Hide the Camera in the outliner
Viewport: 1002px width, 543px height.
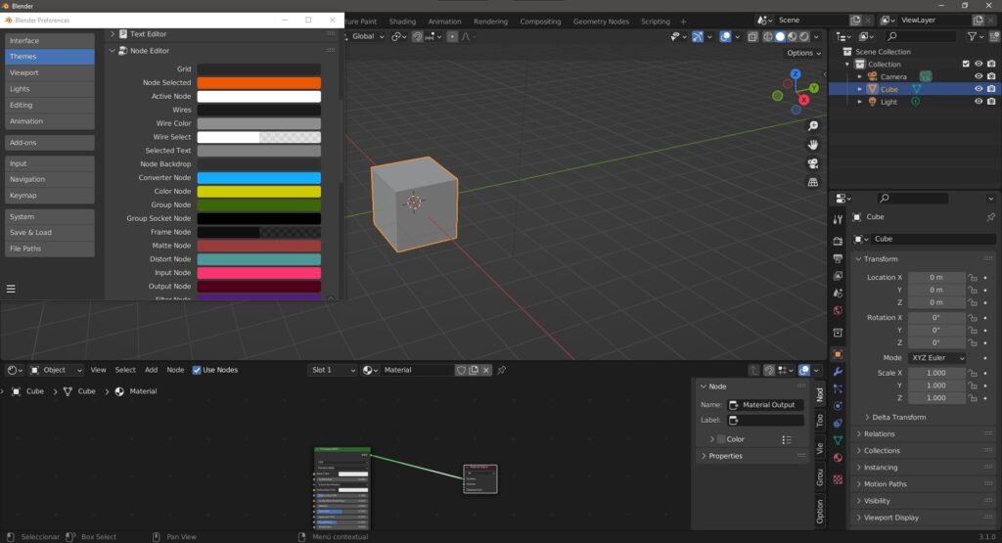978,76
